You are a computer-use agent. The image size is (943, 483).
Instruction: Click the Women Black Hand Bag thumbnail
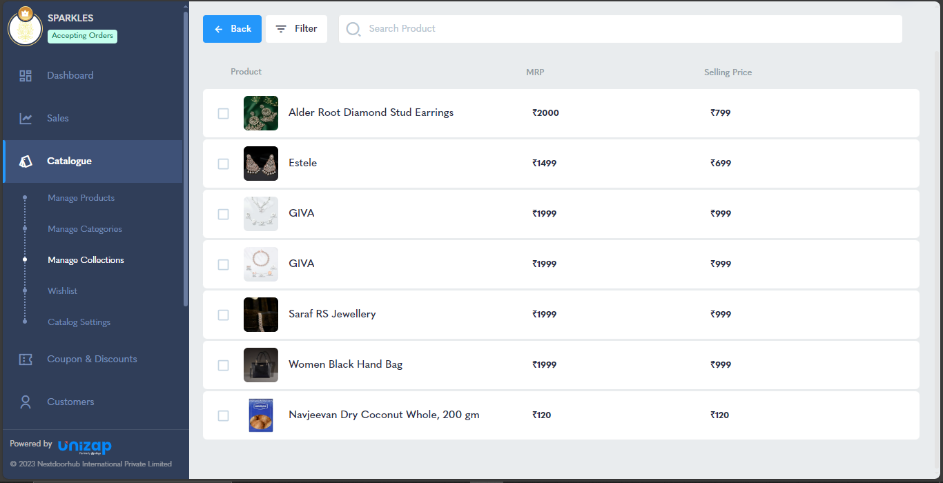[261, 365]
